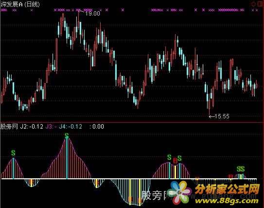Click the S sell marker on the tallest peak

coord(67,135)
